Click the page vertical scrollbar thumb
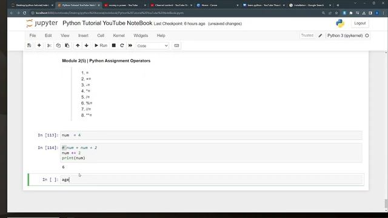388x218 pixels. tap(386, 203)
